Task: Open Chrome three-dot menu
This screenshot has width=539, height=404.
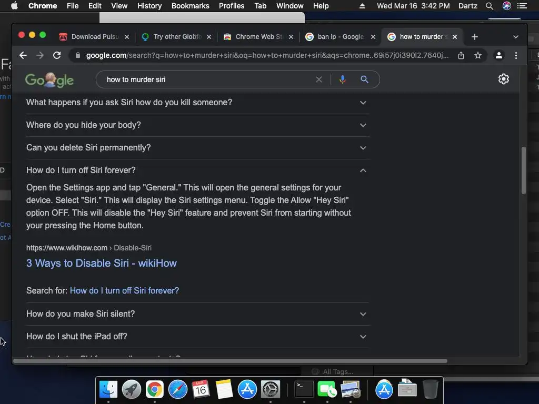Action: pos(516,55)
